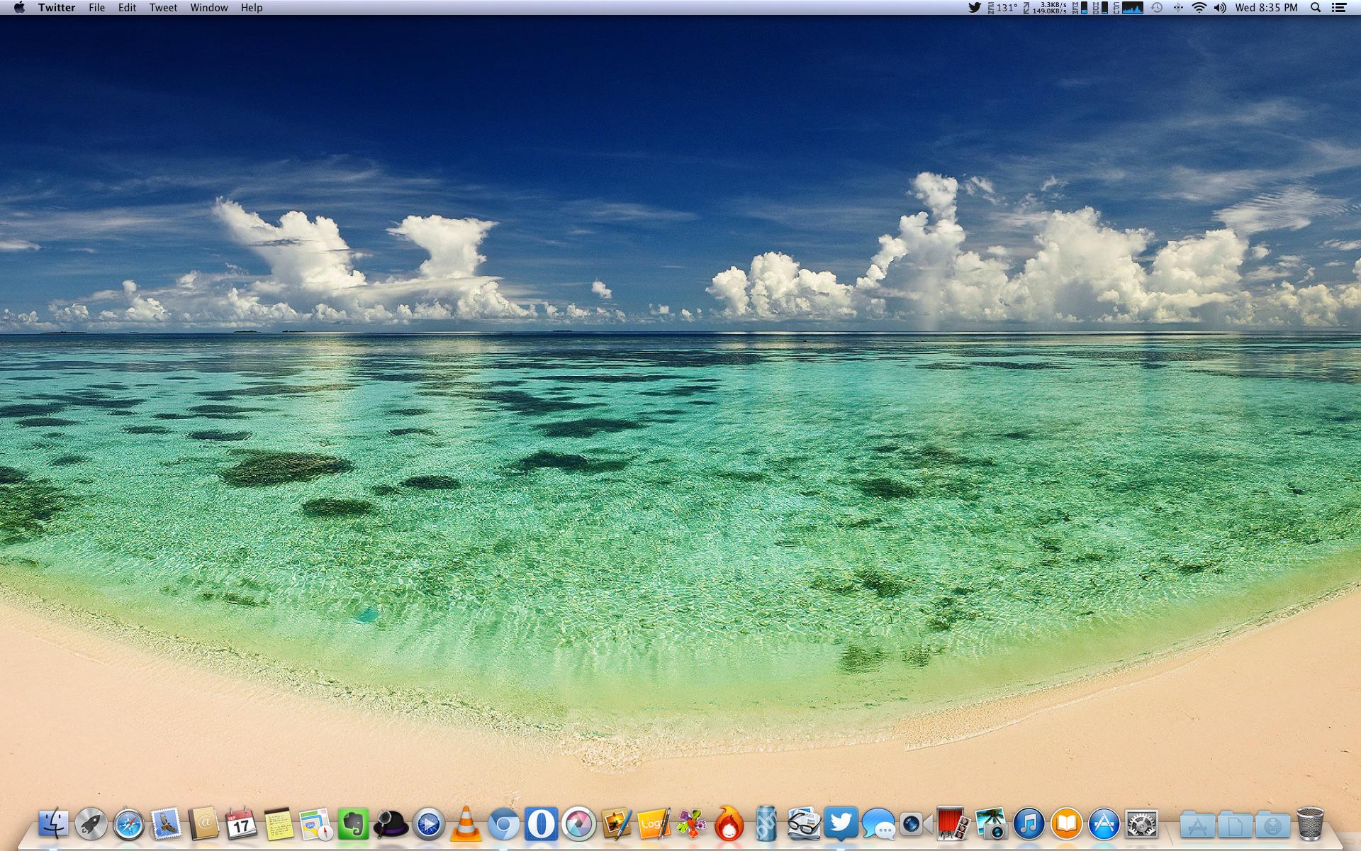Screen dimensions: 1361x851
Task: Open Alfred hat icon in dock
Action: click(391, 824)
